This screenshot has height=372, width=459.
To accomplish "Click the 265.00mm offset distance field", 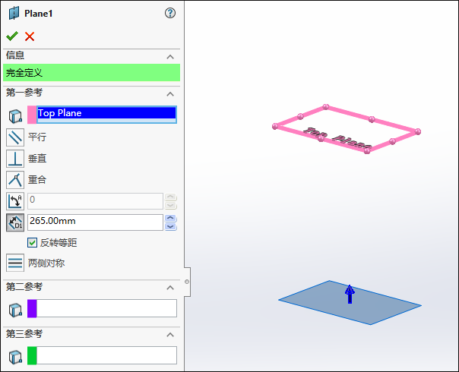I will pyautogui.click(x=95, y=222).
